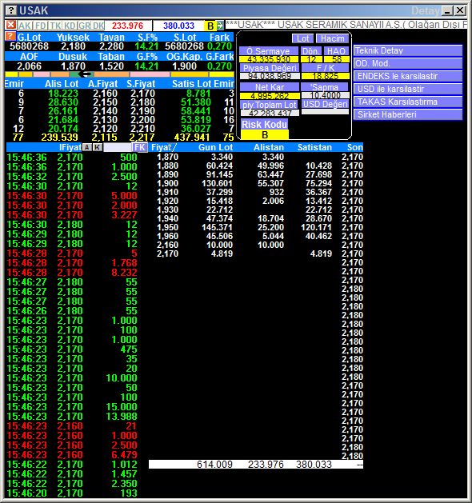This screenshot has width=472, height=503.
Task: Click the USD Değeri label
Action: pyautogui.click(x=325, y=104)
